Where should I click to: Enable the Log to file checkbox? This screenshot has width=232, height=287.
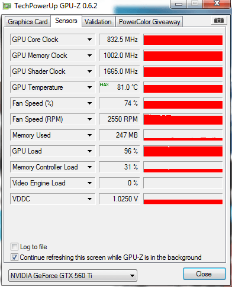point(14,247)
